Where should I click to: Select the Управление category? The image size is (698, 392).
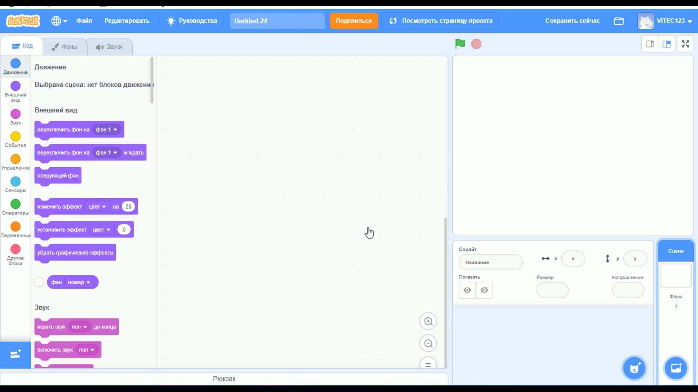tap(15, 162)
